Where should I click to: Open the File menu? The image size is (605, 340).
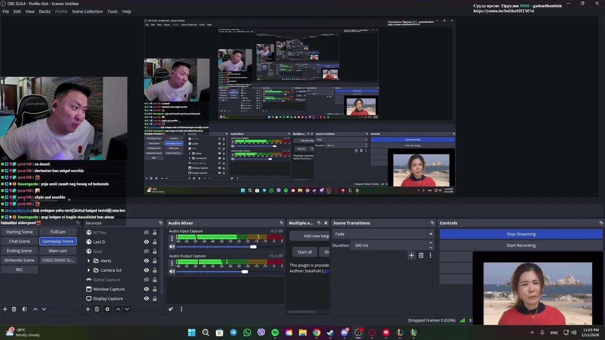tap(6, 11)
